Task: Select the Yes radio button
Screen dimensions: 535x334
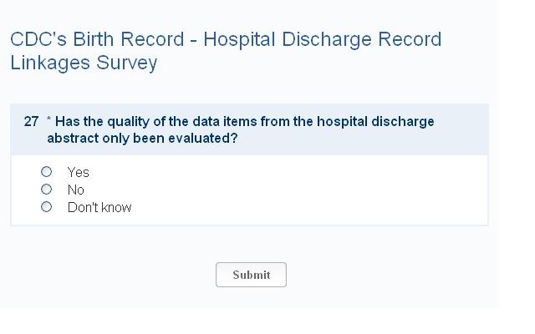Action: (47, 172)
